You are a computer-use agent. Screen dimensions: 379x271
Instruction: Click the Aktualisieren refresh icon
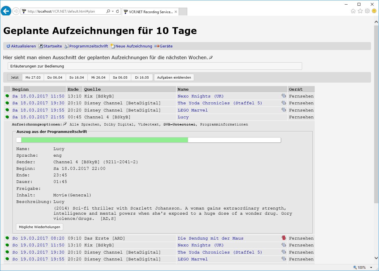(8, 46)
